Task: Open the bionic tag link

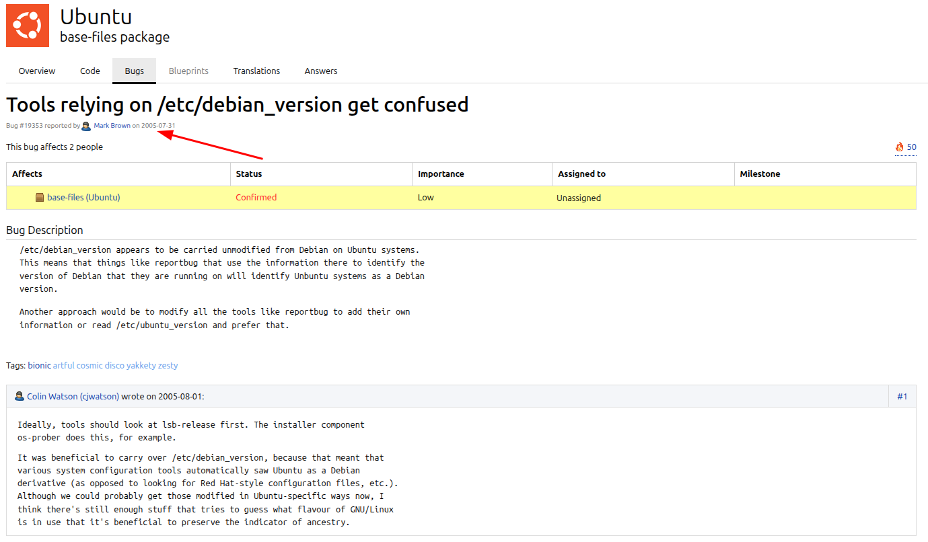Action: point(39,366)
